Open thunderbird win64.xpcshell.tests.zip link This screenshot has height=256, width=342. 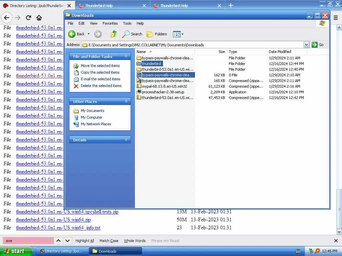(67, 212)
